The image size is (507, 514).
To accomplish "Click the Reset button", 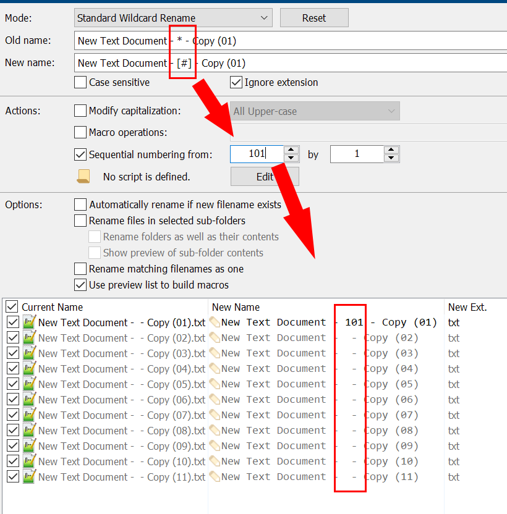I will 314,18.
